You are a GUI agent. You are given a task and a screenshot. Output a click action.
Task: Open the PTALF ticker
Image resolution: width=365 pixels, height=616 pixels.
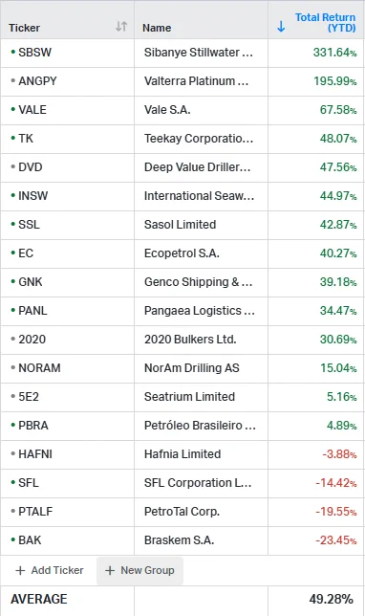(x=35, y=511)
